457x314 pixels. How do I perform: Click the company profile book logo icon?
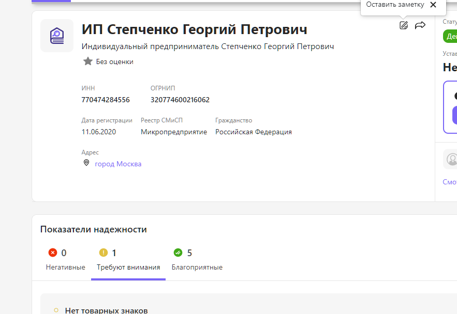tap(57, 36)
